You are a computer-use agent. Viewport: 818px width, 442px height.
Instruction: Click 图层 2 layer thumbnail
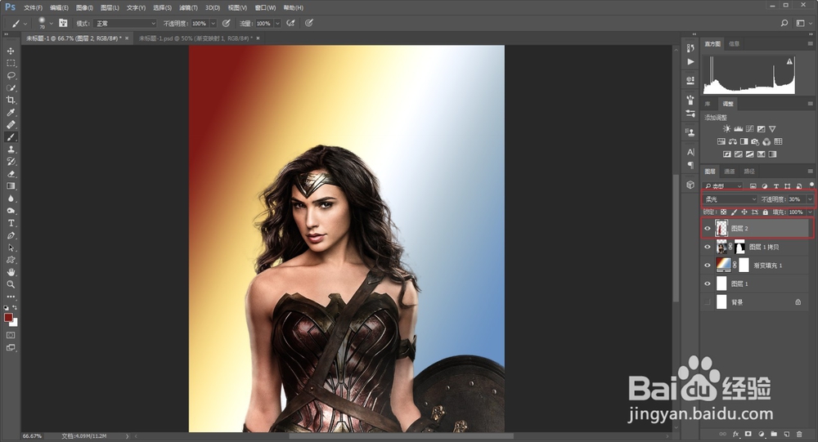pos(721,228)
